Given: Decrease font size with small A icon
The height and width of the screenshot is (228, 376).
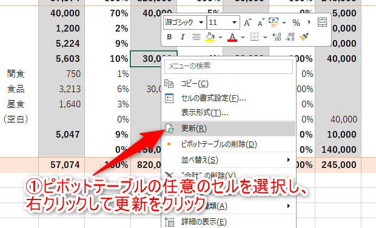Looking at the screenshot, I should click(x=261, y=22).
